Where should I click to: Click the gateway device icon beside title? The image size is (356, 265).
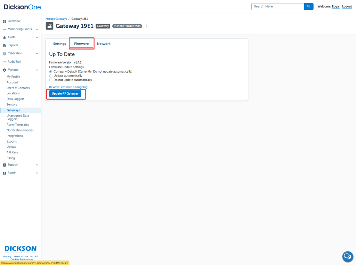coord(49,26)
